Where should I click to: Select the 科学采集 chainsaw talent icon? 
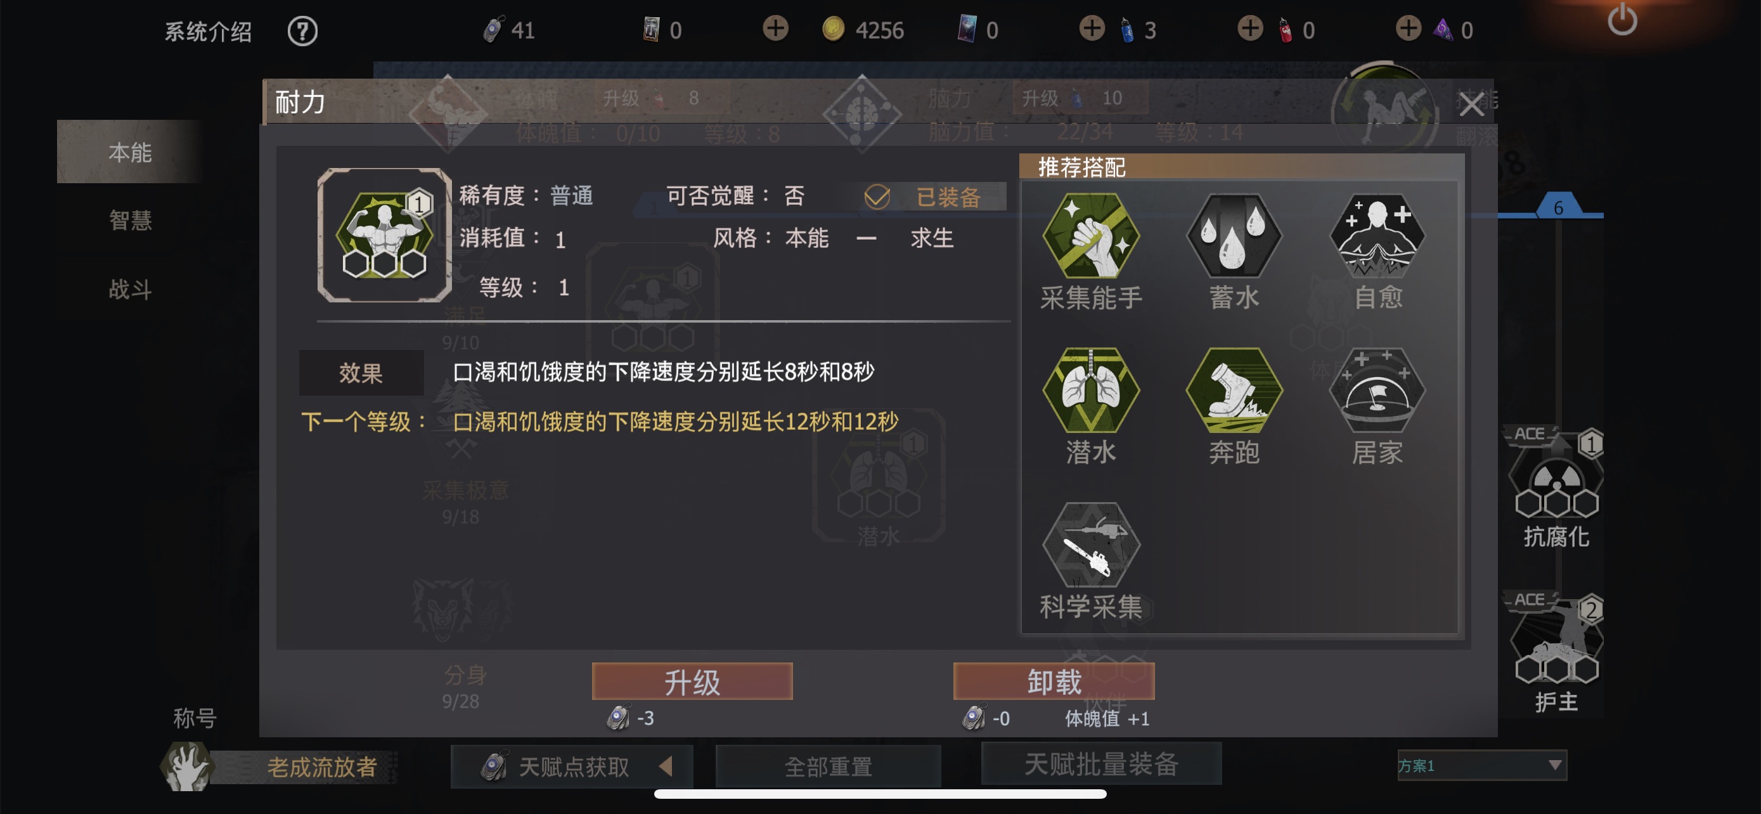pyautogui.click(x=1090, y=545)
